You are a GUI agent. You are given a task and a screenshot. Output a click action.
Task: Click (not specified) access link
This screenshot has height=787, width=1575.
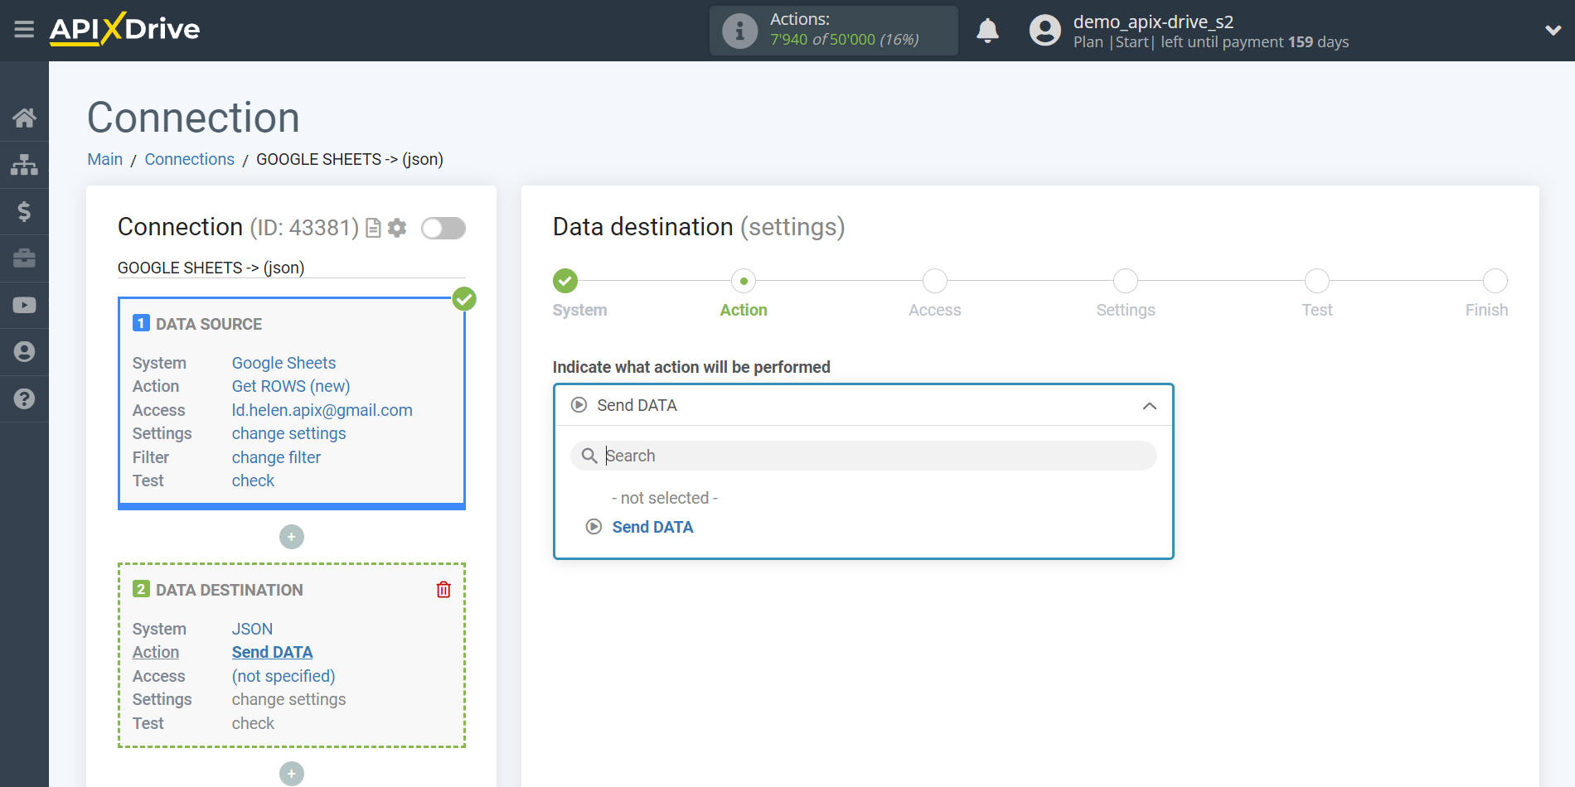tap(283, 676)
